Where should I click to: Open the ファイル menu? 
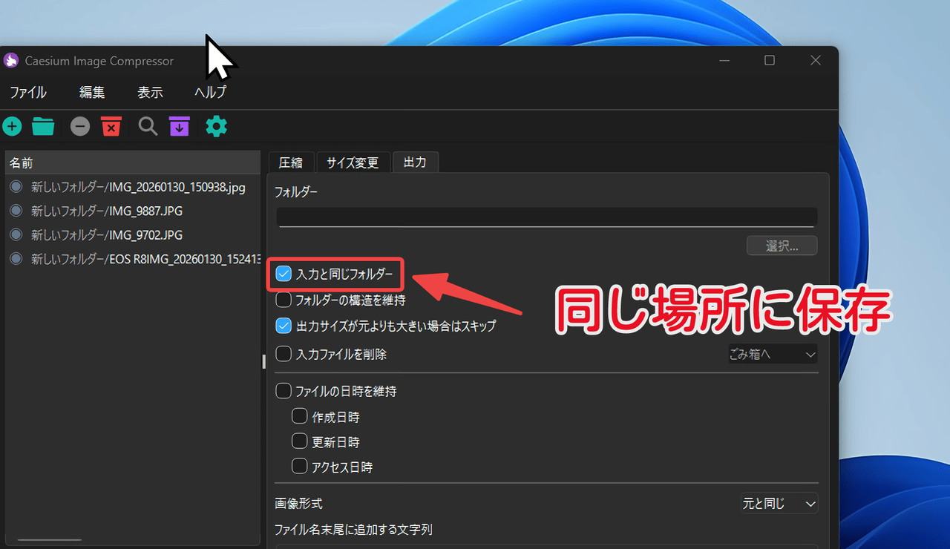(x=28, y=93)
